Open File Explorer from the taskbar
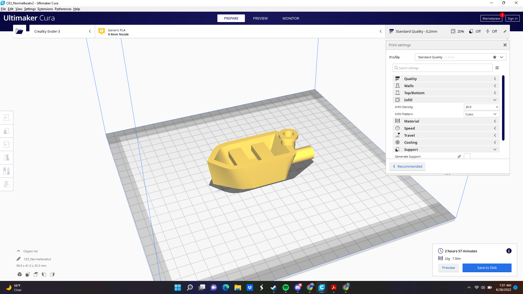The width and height of the screenshot is (523, 294). click(x=238, y=287)
